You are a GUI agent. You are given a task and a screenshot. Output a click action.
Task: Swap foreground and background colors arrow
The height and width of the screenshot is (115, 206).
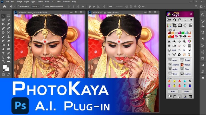click(x=9, y=66)
